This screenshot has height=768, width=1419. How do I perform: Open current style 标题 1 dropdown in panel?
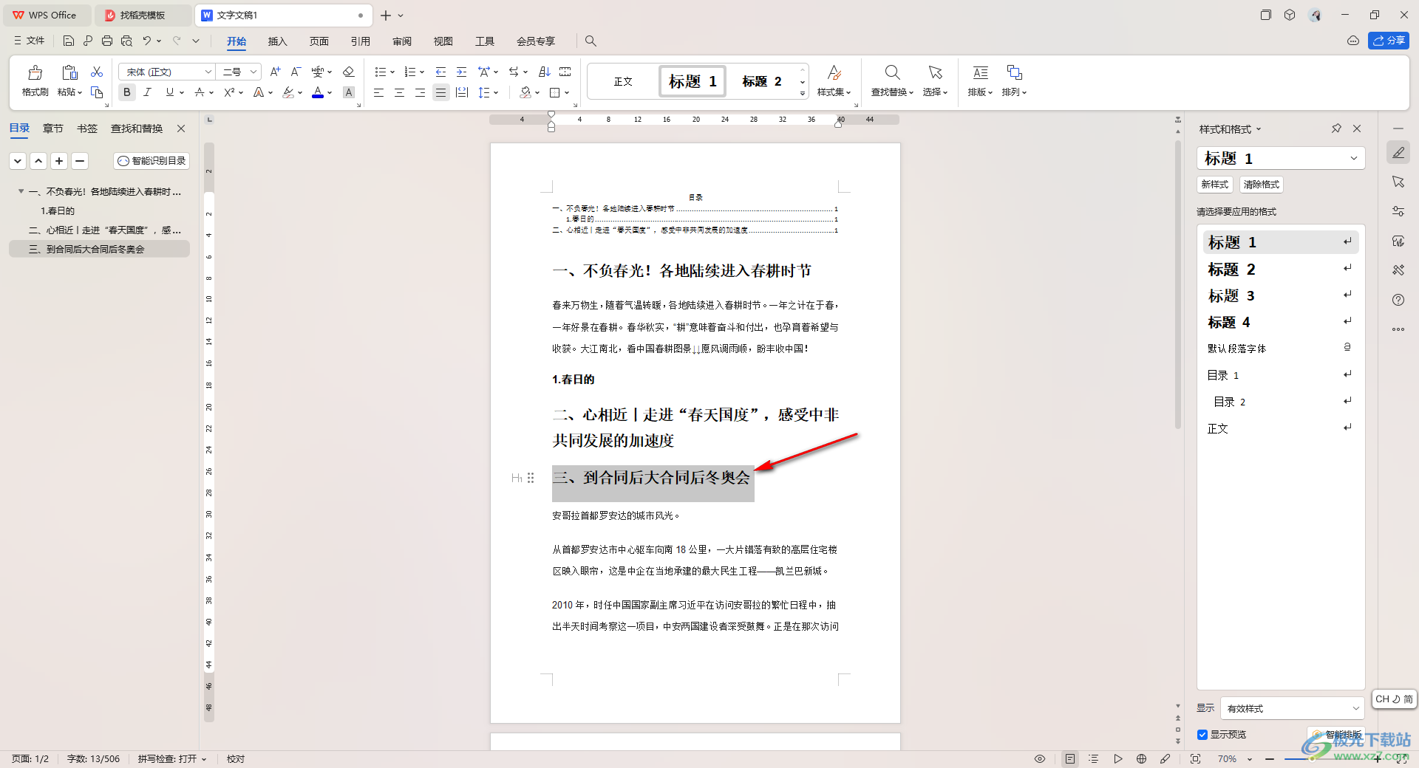pos(1354,158)
